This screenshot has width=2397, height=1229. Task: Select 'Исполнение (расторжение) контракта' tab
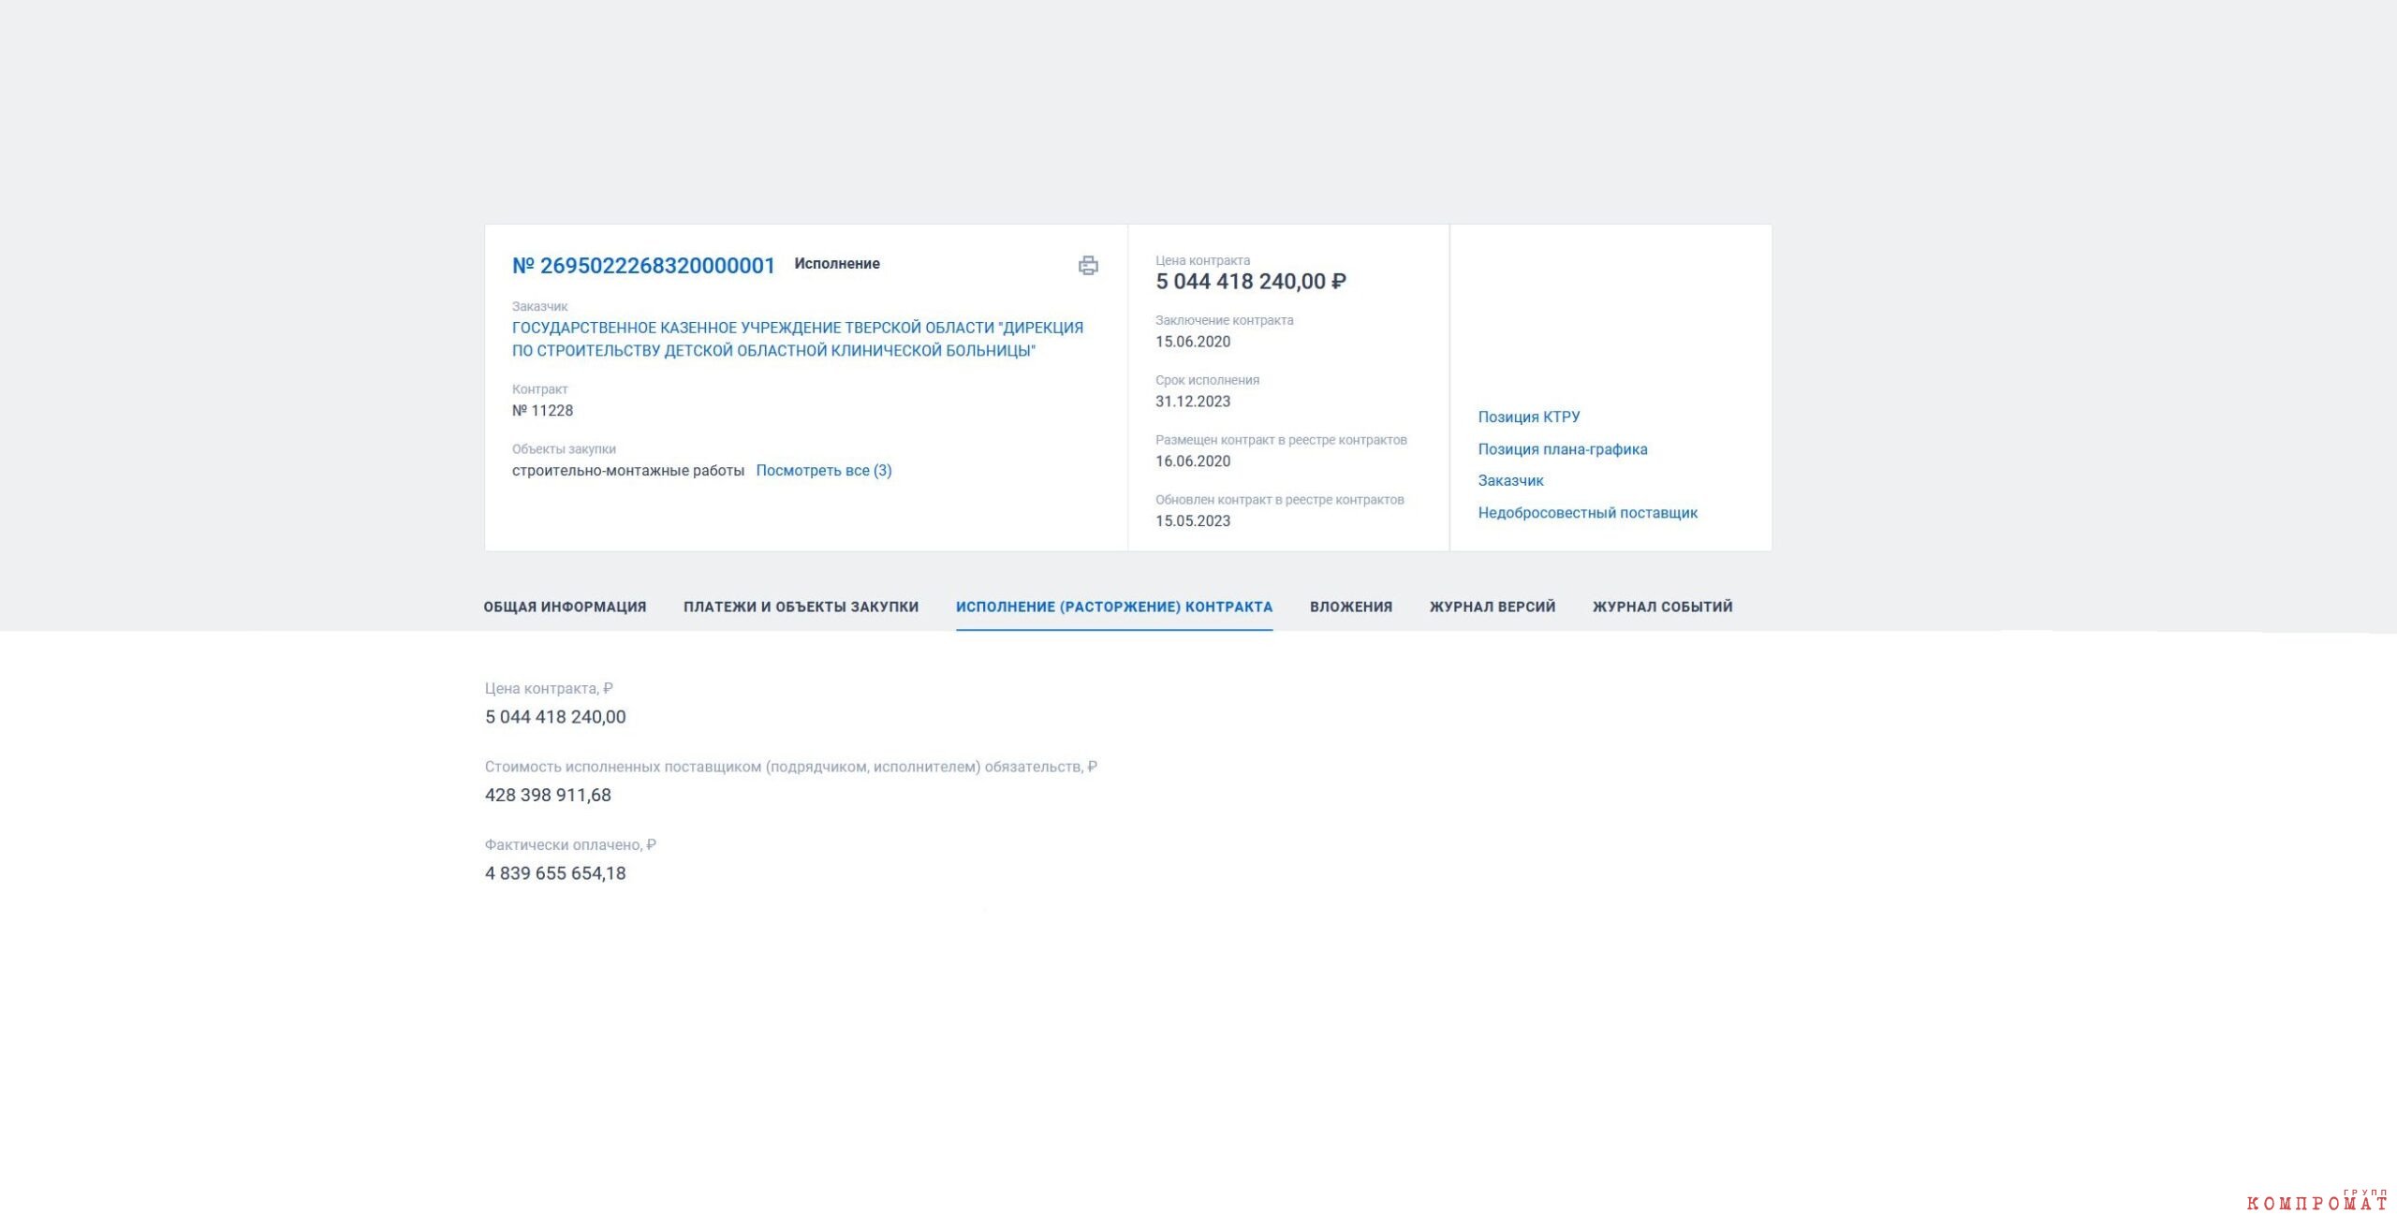coord(1114,607)
